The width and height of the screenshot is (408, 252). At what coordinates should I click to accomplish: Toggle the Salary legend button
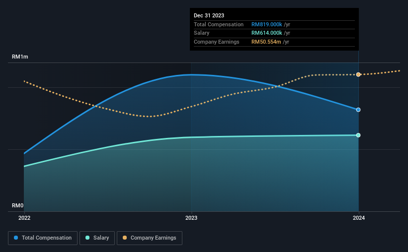coord(97,238)
